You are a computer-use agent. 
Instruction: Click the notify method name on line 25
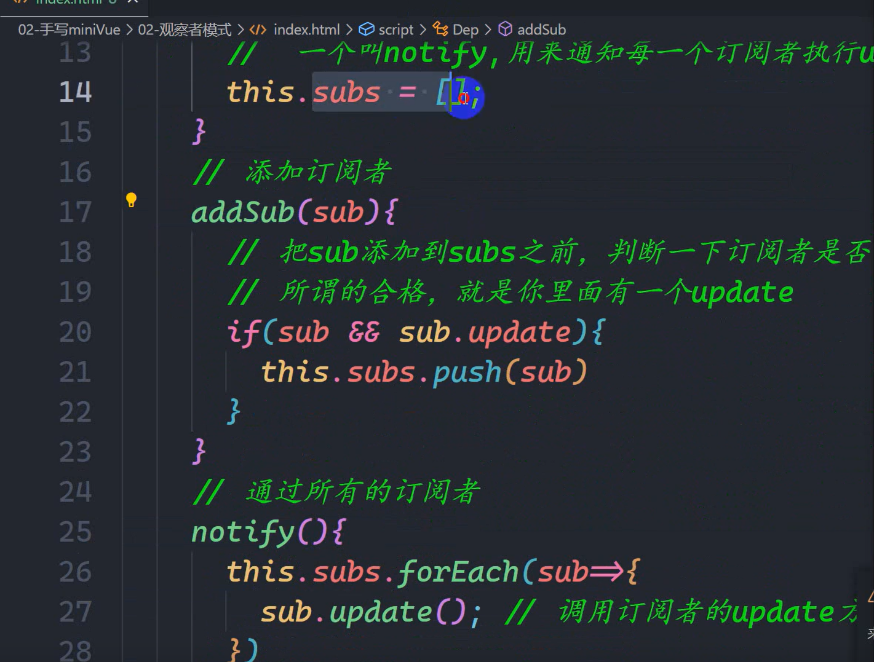coord(243,532)
